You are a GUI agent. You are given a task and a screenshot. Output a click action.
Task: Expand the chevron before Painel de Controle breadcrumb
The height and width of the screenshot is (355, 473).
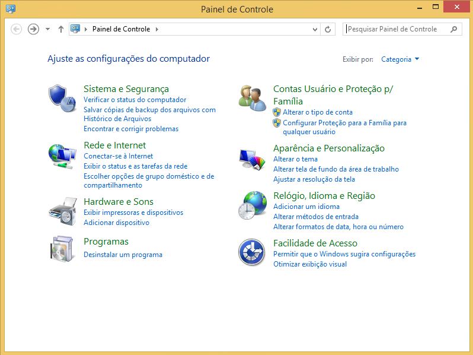tap(86, 29)
